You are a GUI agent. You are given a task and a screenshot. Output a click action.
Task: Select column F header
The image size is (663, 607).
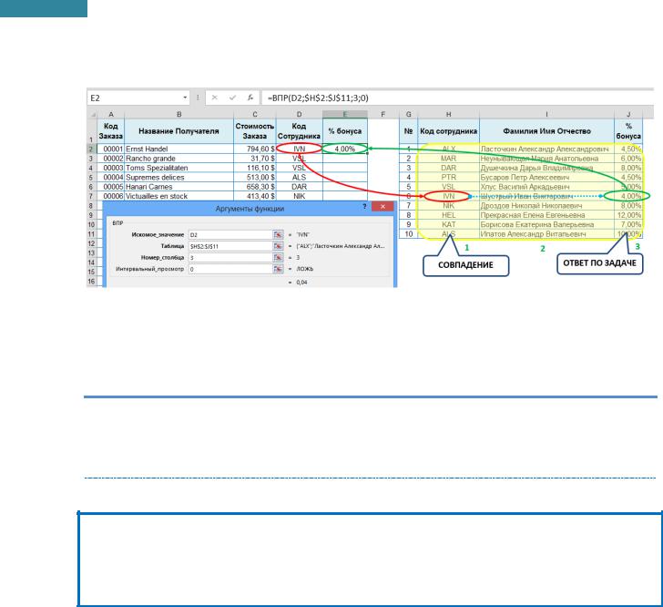click(383, 114)
